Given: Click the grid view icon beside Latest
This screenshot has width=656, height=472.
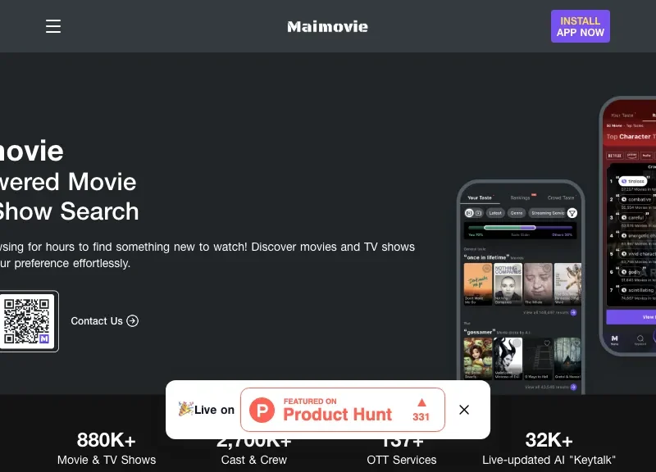Looking at the screenshot, I should (469, 213).
